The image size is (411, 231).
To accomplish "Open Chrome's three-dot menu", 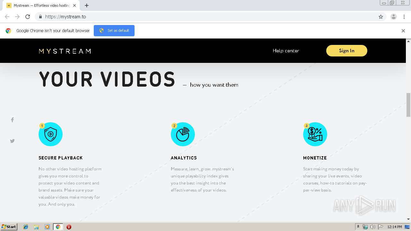I will 404,17.
